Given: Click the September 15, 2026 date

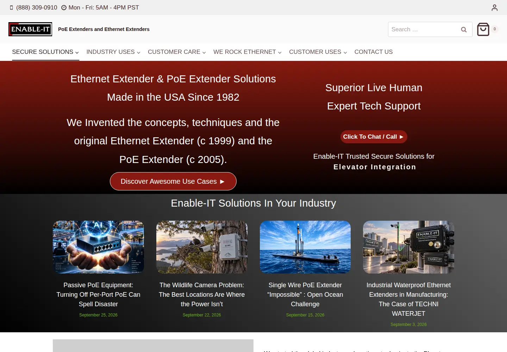Looking at the screenshot, I should coord(305,315).
